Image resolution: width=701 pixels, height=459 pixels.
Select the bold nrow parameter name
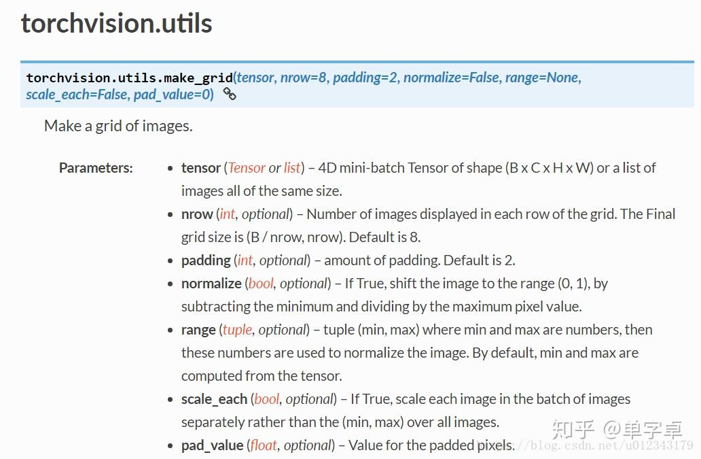197,214
